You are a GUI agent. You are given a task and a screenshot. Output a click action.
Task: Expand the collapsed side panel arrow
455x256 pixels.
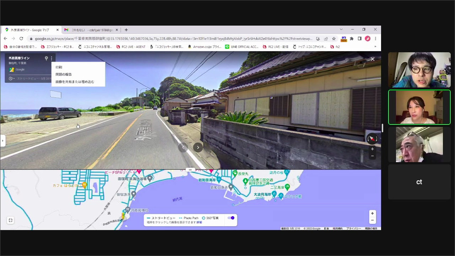coord(3,141)
